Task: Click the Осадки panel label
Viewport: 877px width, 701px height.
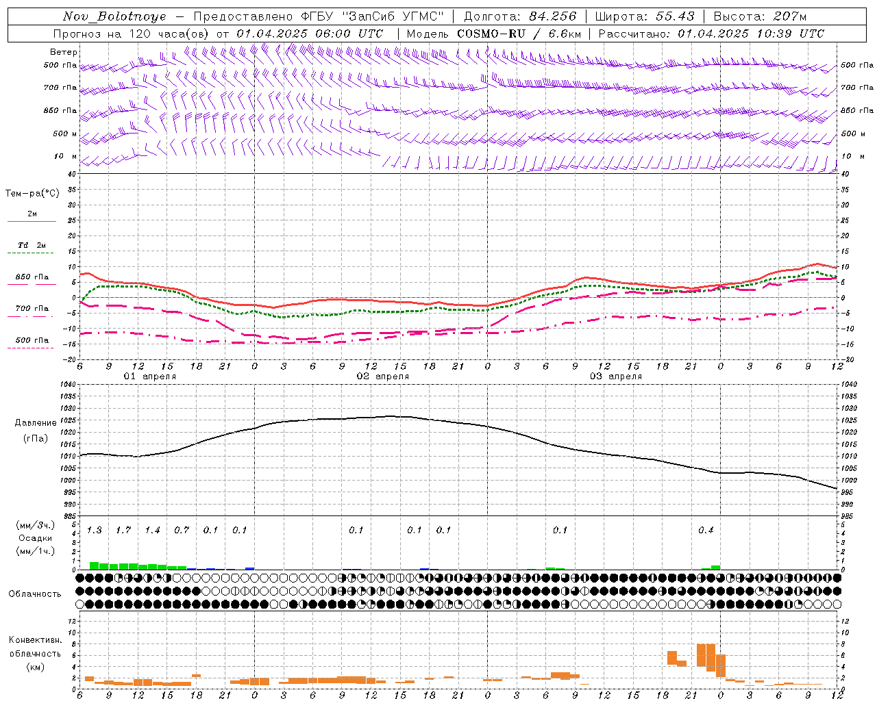Action: (36, 538)
